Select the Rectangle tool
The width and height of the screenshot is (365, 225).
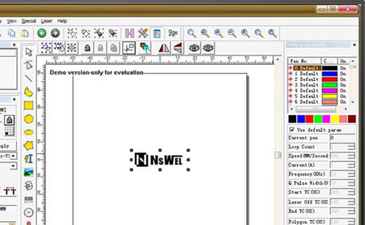(x=28, y=105)
